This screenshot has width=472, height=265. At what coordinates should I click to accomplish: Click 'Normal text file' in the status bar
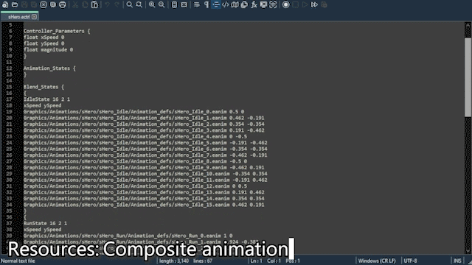(x=18, y=261)
